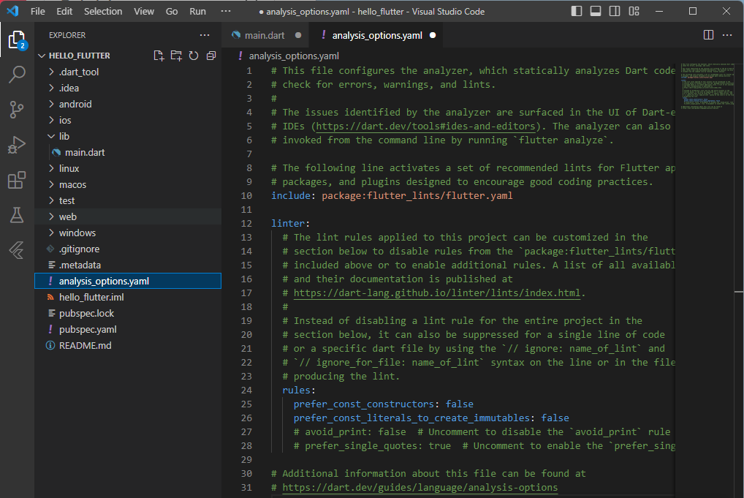Follow the dart.dev/tools#ides-and-editors link

point(425,127)
